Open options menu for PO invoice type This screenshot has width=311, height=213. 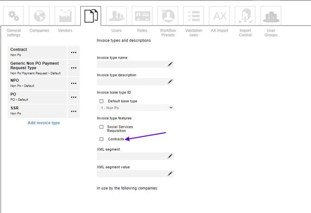pyautogui.click(x=74, y=97)
